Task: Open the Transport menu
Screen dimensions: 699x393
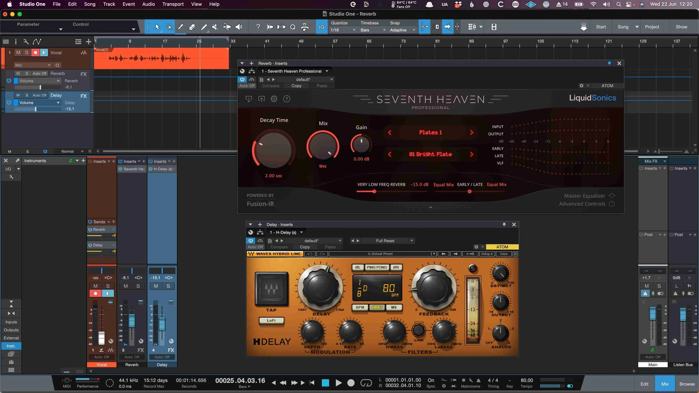Action: pos(173,4)
